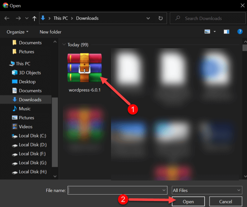247x207 pixels.
Task: Expand the chevron between This PC and Downloads
Action: [72, 18]
